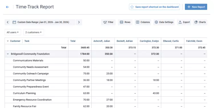Open the All users dropdown
This screenshot has height=108, width=214.
tap(13, 32)
